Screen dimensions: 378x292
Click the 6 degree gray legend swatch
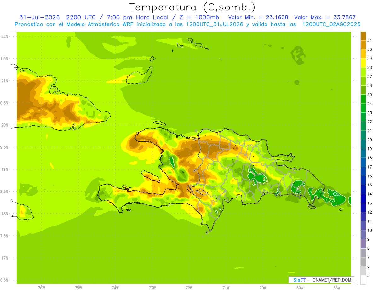pos(363,262)
